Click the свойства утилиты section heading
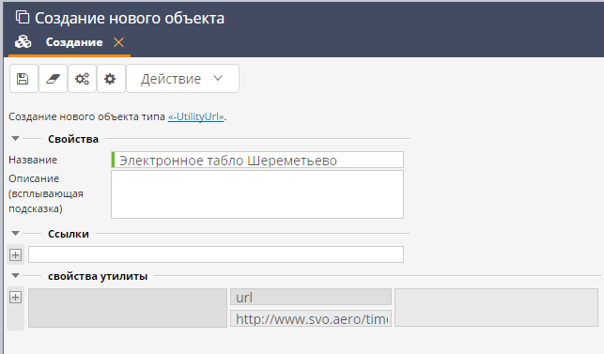Image resolution: width=604 pixels, height=354 pixels. pyautogui.click(x=98, y=276)
